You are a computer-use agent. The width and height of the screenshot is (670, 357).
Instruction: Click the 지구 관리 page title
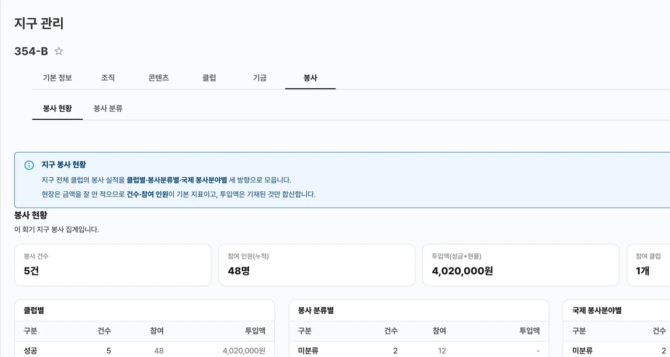(39, 24)
